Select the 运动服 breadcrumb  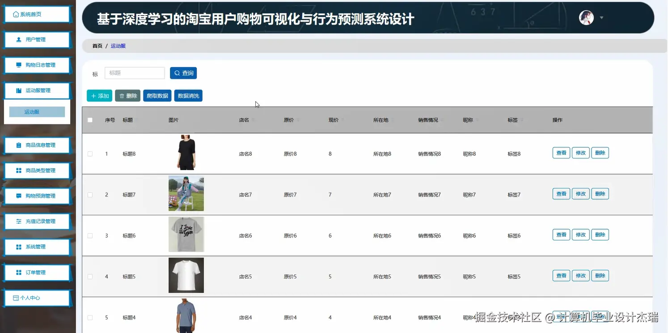point(118,46)
